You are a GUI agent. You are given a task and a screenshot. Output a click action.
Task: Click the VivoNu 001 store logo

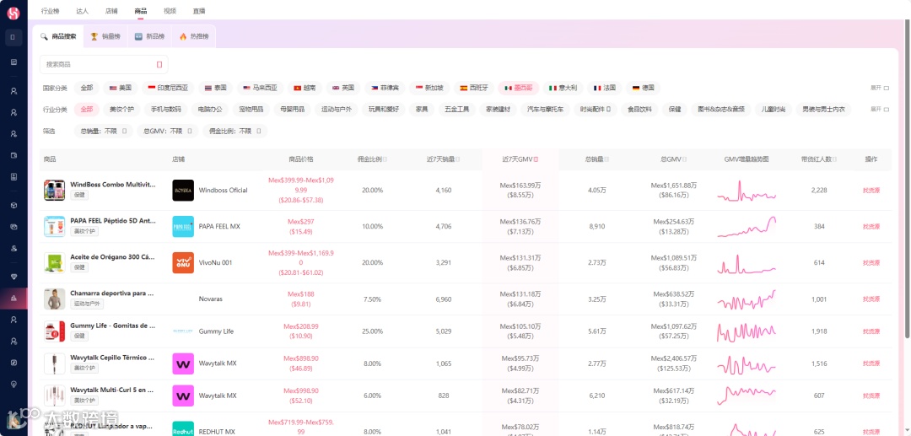pyautogui.click(x=183, y=262)
